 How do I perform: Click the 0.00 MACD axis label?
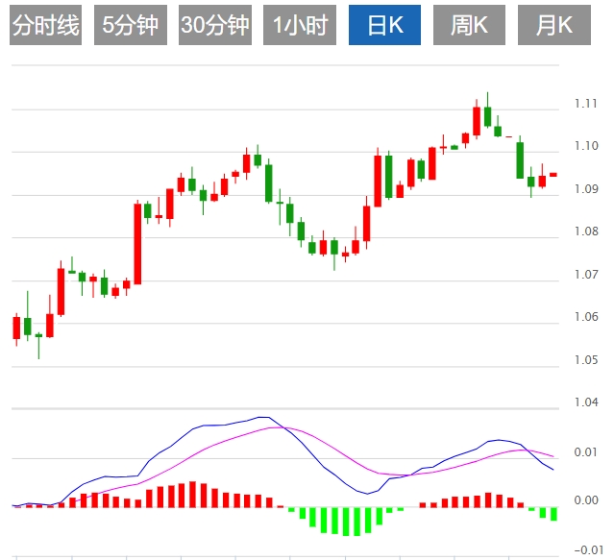pyautogui.click(x=586, y=500)
